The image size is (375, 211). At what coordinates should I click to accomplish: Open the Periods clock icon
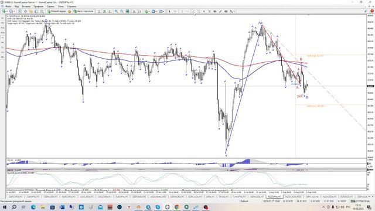[x=153, y=11]
